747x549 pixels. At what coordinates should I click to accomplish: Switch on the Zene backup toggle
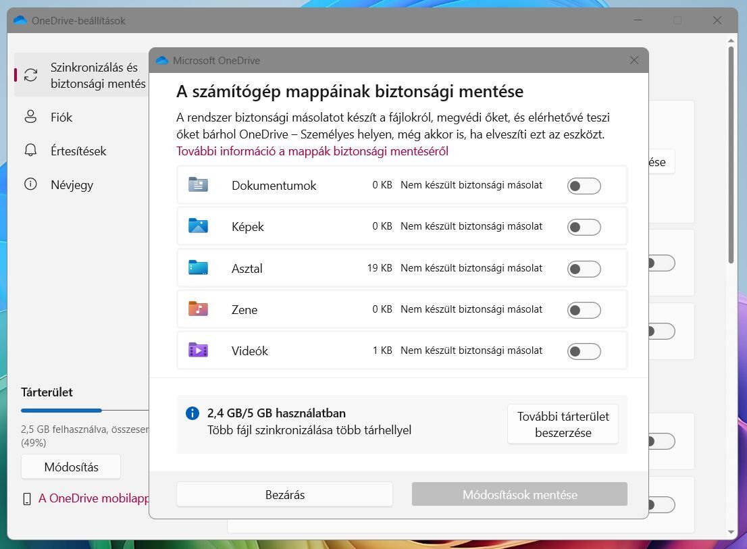click(584, 311)
